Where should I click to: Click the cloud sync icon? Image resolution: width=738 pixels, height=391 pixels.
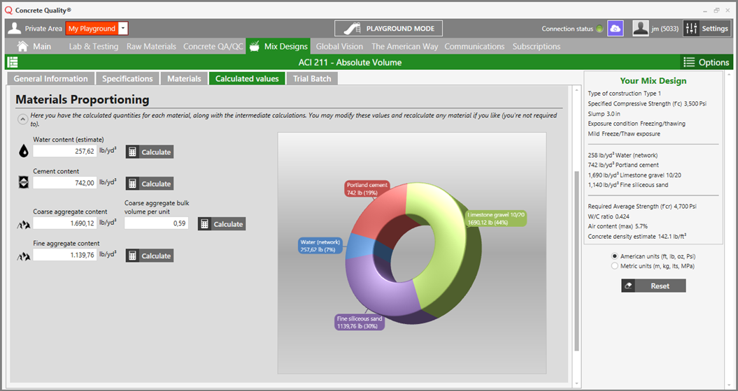click(x=615, y=28)
